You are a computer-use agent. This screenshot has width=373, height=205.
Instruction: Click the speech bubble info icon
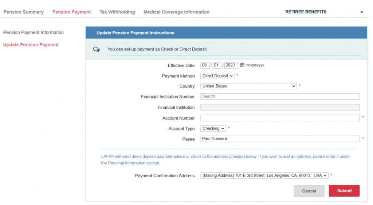pos(96,49)
